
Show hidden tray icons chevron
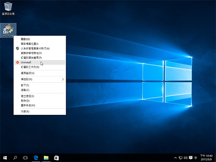click(x=175, y=158)
